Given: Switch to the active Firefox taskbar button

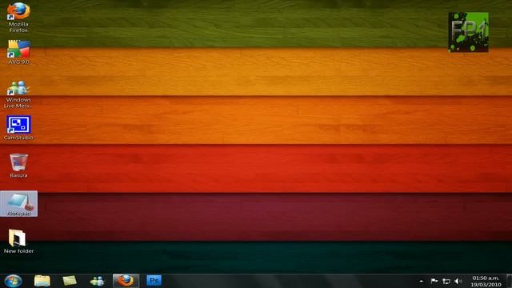Looking at the screenshot, I should pyautogui.click(x=126, y=281).
